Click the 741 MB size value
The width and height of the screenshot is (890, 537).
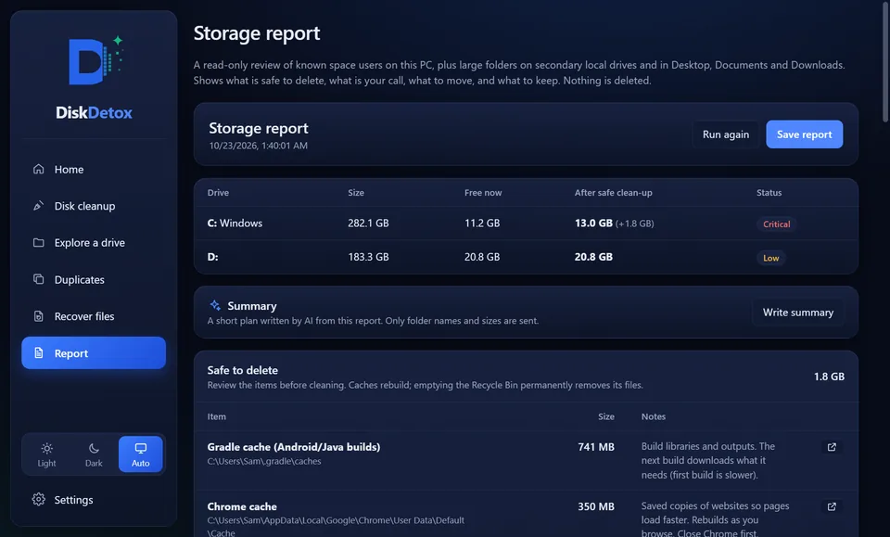pyautogui.click(x=596, y=447)
